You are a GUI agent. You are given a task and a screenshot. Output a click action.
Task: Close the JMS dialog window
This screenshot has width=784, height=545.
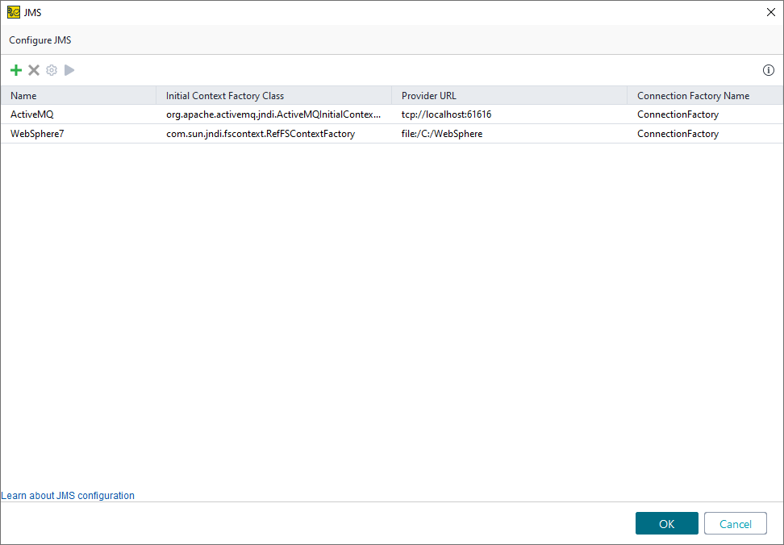pos(771,12)
